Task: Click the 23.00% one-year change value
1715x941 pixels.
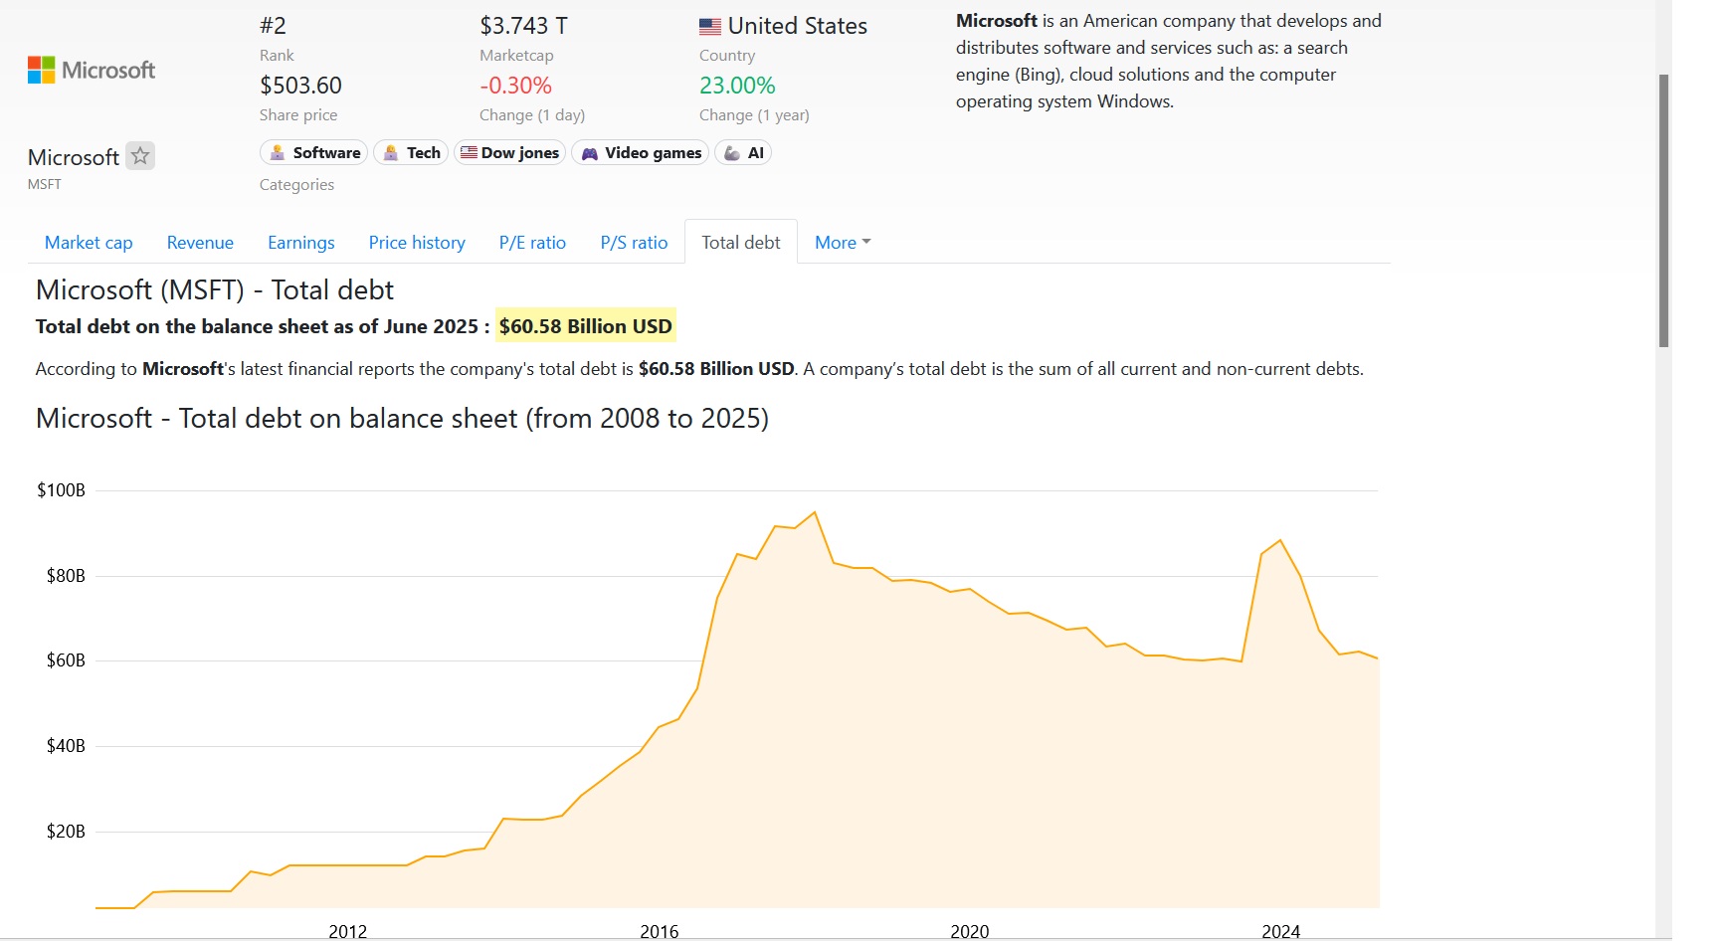Action: tap(737, 86)
